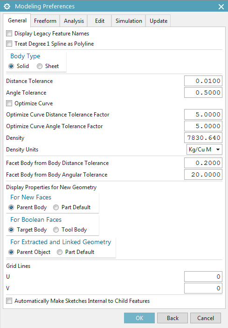Enable Display Legacy Feature Names checkbox
This screenshot has width=228, height=328.
pyautogui.click(x=9, y=34)
